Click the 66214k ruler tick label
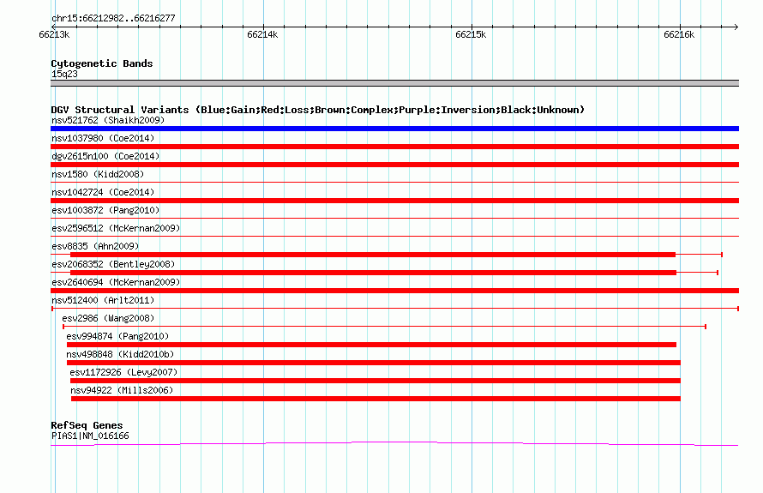Screen dimensions: 763x493 (262, 34)
